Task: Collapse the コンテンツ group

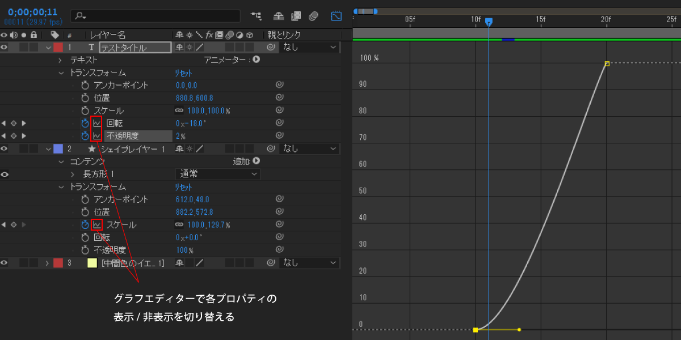Action: click(60, 161)
